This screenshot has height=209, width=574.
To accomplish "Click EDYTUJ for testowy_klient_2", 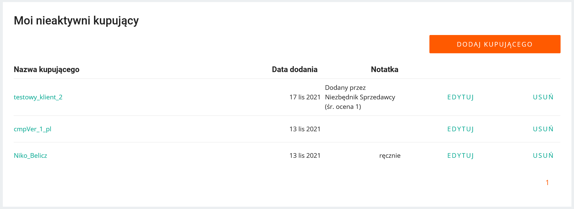I will (x=460, y=97).
